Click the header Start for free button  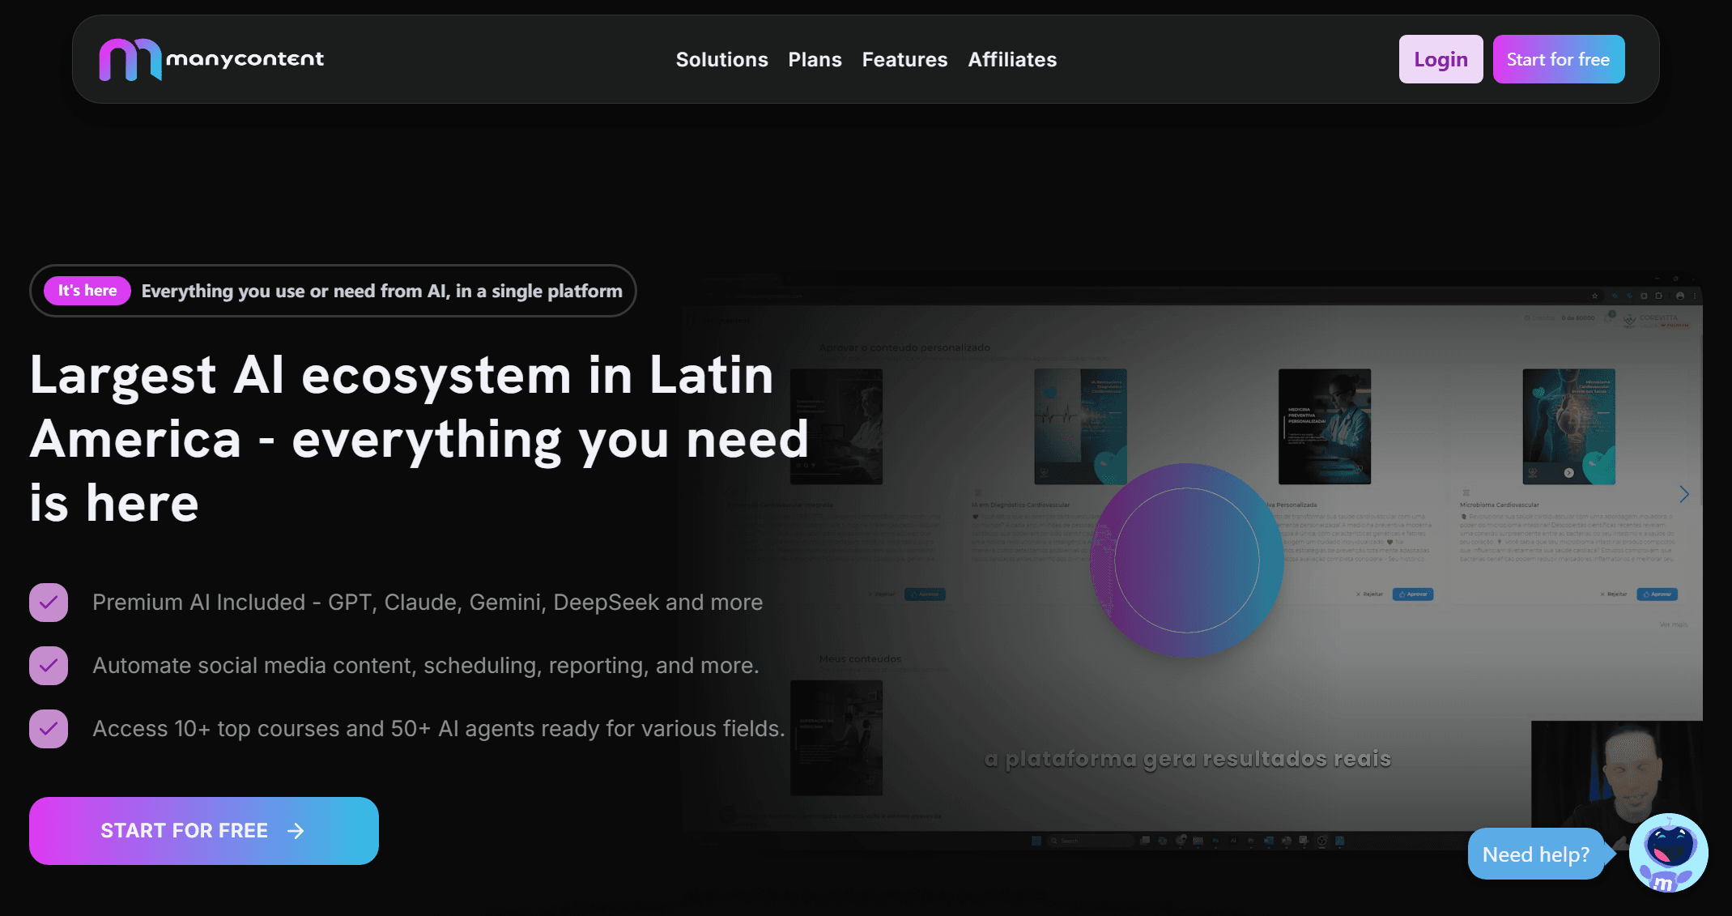[x=1558, y=59]
